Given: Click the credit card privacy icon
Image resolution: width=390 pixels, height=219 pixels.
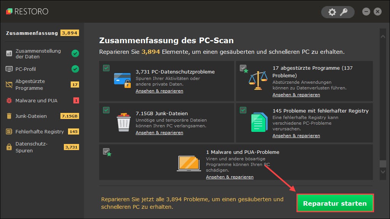Looking at the screenshot, I should click(x=122, y=80).
